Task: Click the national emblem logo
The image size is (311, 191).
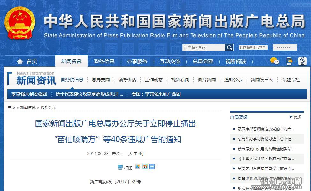Action: tap(20, 23)
